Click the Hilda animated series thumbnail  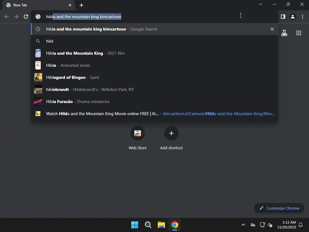[x=38, y=65]
